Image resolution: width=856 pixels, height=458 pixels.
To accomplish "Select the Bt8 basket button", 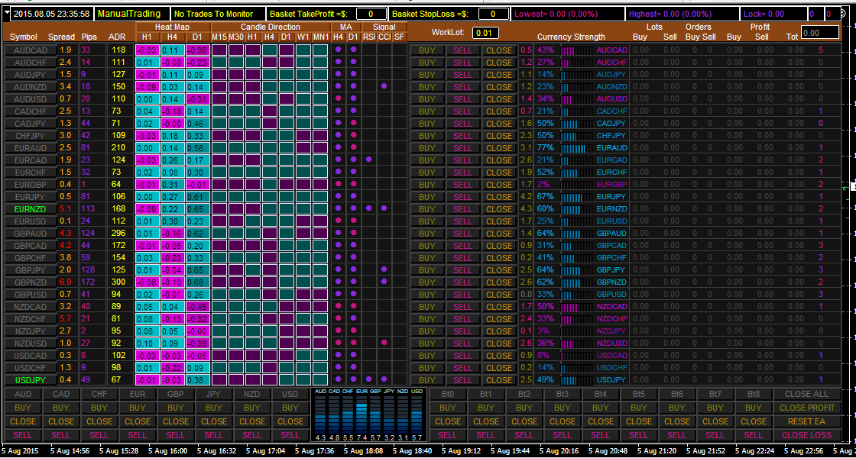I will point(754,394).
